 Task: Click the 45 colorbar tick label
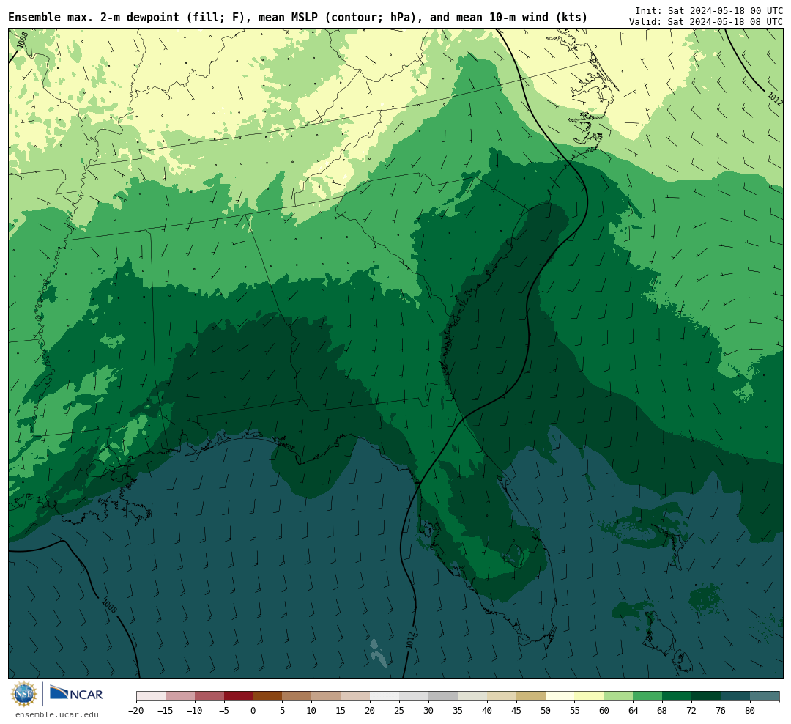coord(516,710)
